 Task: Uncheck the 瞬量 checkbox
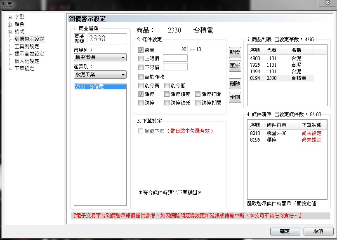141,49
